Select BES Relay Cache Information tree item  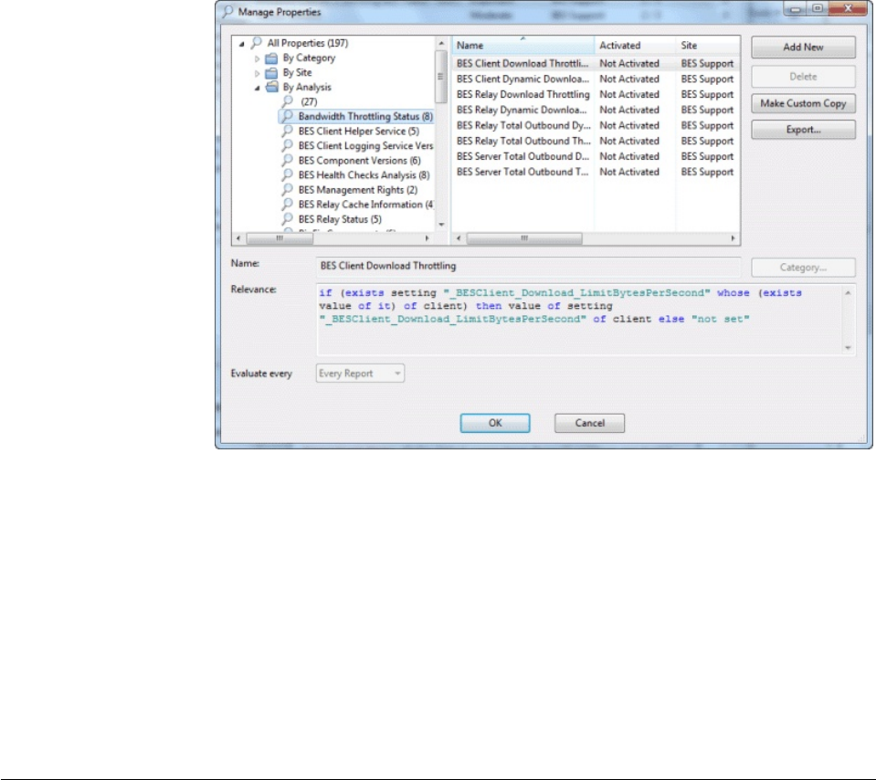tap(366, 205)
